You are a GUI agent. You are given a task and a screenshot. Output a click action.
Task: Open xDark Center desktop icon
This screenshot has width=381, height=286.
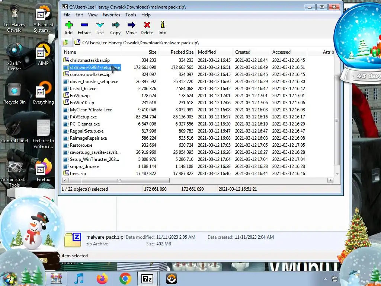(x=15, y=57)
